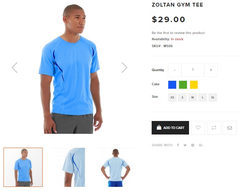Email to a friend envelope icon

tap(230, 128)
